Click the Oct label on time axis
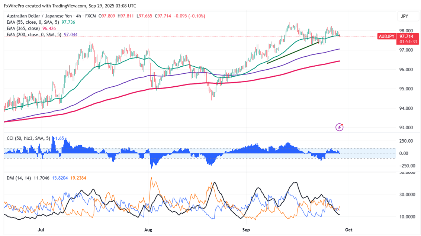The width and height of the screenshot is (421, 236). tap(348, 230)
